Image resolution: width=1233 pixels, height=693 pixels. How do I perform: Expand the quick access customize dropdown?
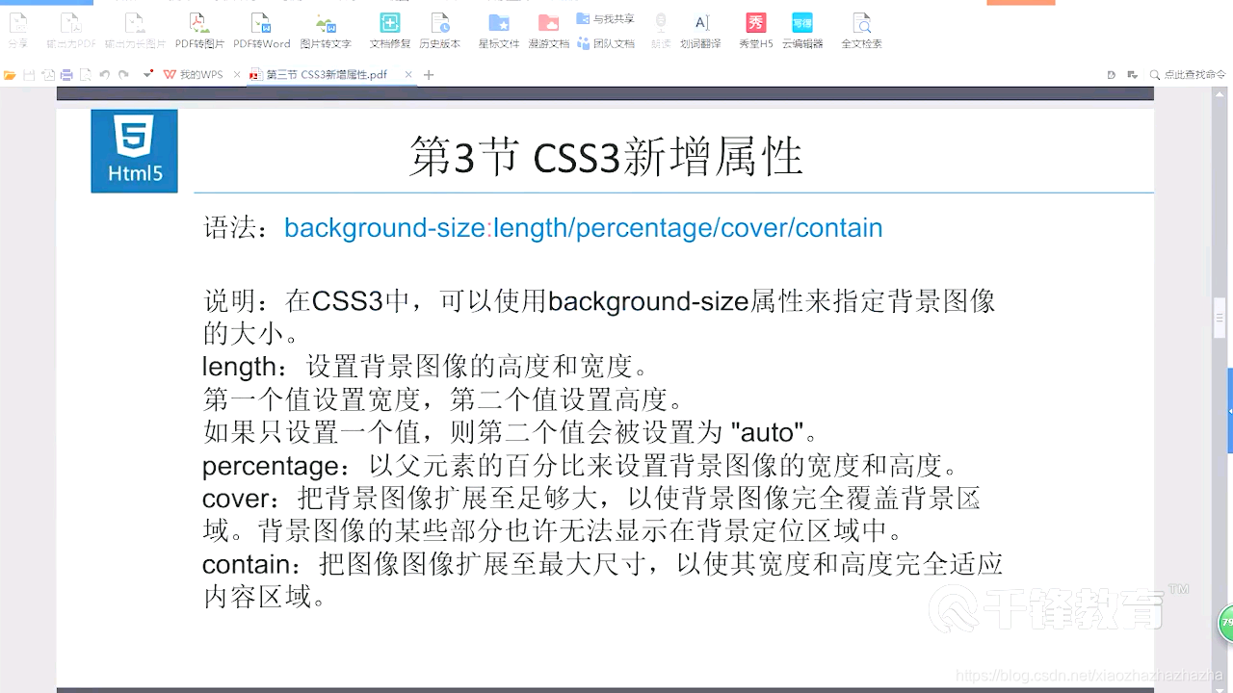pyautogui.click(x=147, y=74)
